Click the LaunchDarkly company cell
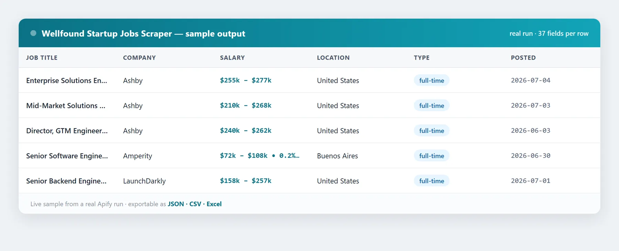 [144, 181]
